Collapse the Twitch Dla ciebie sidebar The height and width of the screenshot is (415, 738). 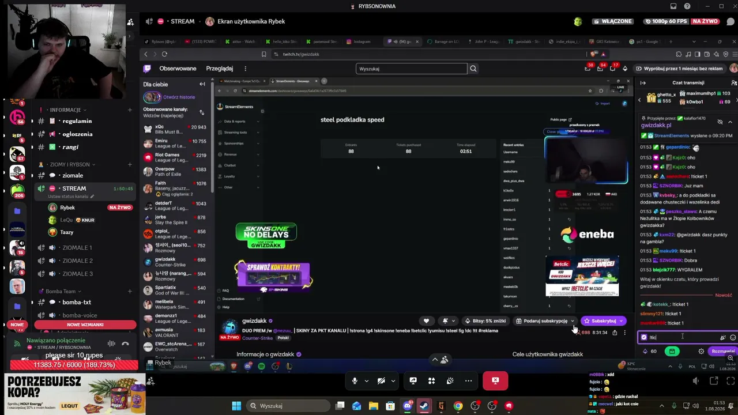[x=202, y=84]
